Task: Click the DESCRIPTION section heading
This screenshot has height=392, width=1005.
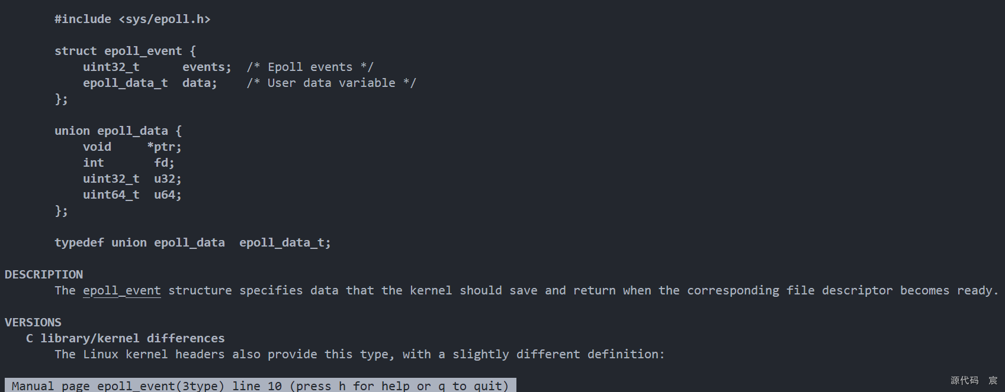Action: (x=44, y=274)
